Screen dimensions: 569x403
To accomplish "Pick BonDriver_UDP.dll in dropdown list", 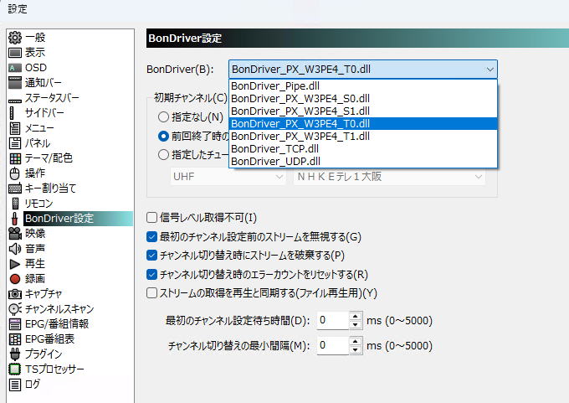I will (x=275, y=161).
